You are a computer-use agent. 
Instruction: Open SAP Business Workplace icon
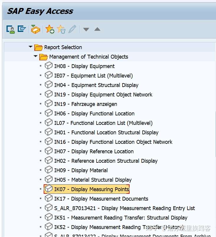(x=35, y=29)
